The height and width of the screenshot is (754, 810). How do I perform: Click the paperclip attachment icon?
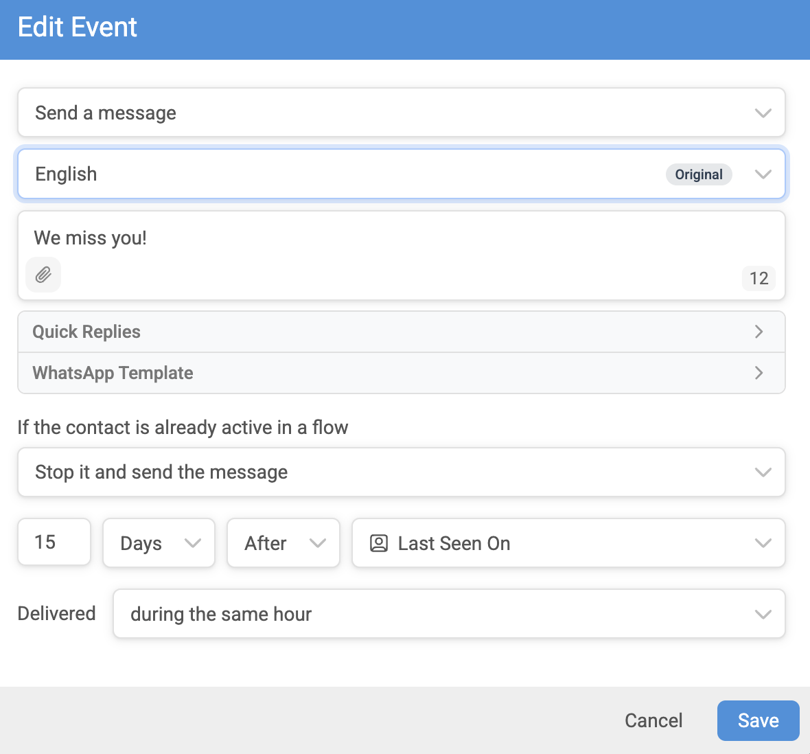[43, 275]
